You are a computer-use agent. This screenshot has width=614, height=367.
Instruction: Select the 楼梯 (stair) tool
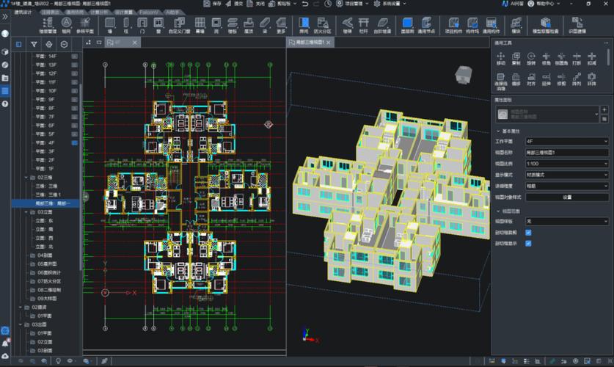347,26
